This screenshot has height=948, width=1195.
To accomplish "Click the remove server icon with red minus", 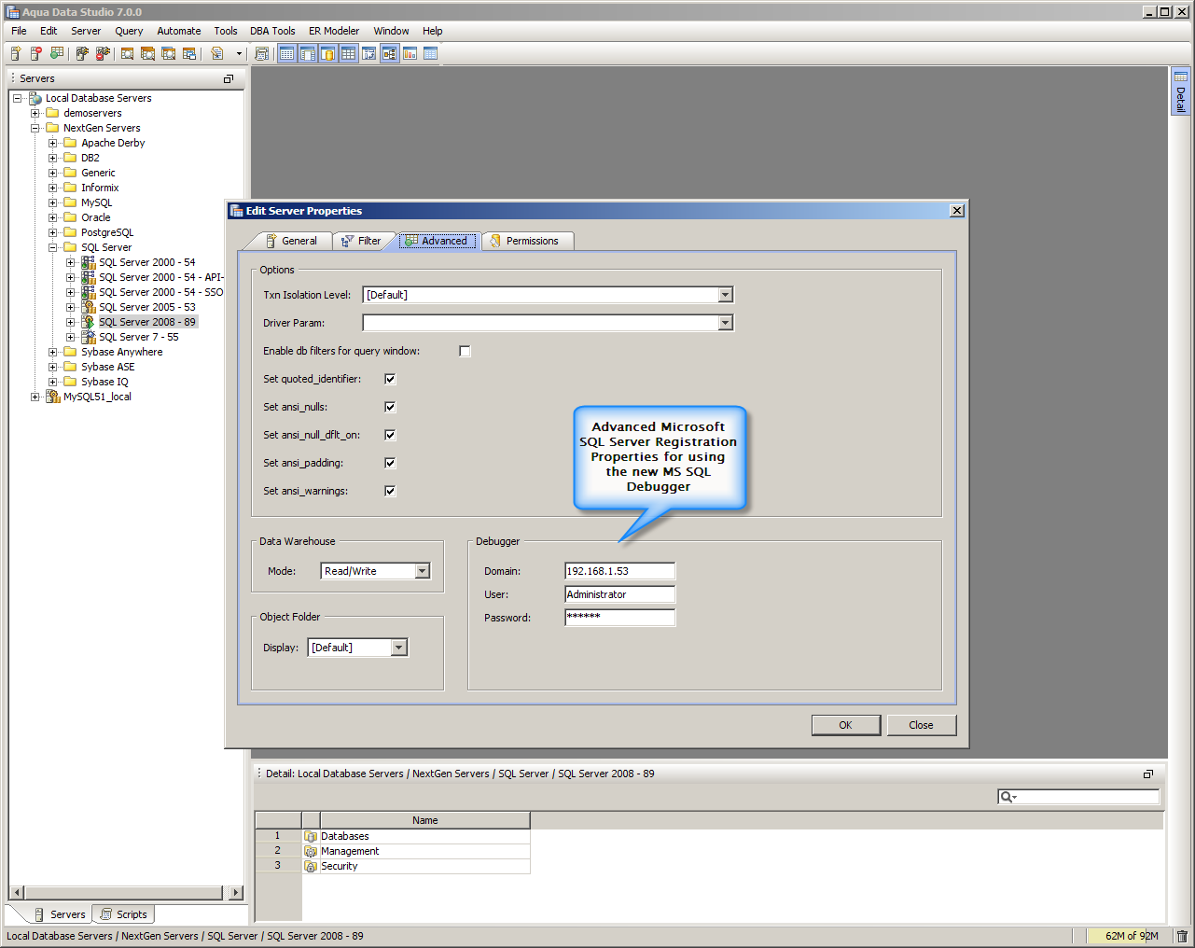I will click(x=36, y=53).
